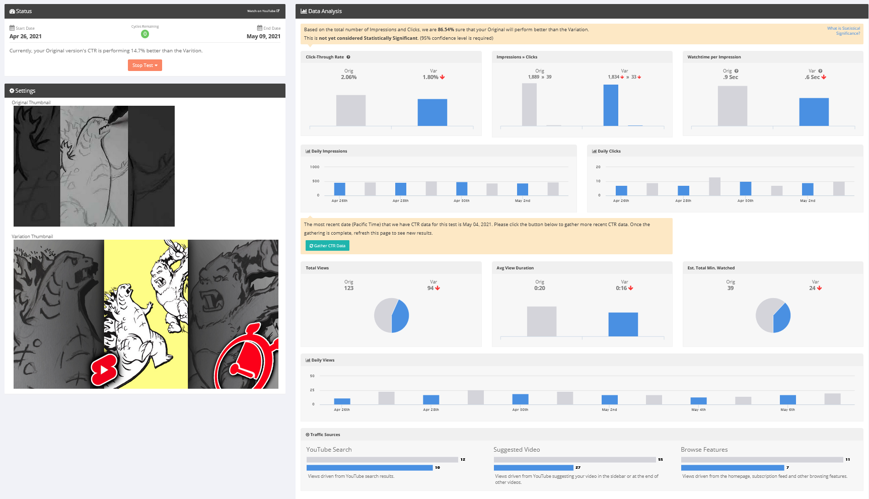
Task: Select the Original Thumbnail image
Action: (94, 166)
